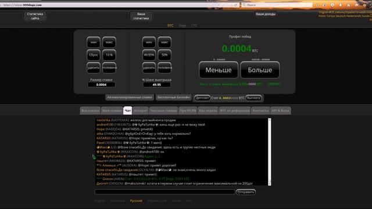Switch to 'API & Боты' tab
The height and width of the screenshot is (209, 372).
(280, 111)
